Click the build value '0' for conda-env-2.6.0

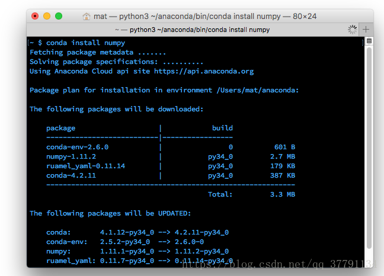[x=231, y=147]
